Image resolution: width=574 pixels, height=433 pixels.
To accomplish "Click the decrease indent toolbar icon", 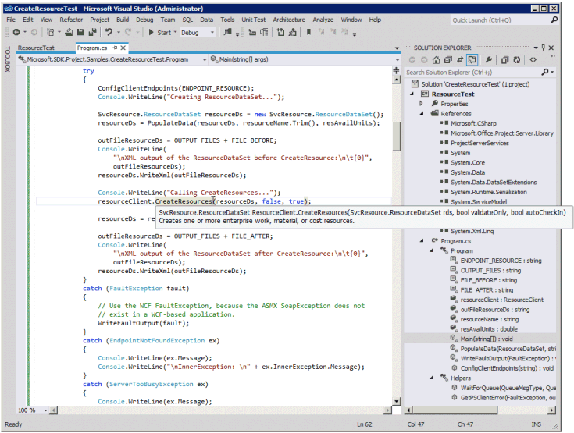I will pyautogui.click(x=252, y=33).
